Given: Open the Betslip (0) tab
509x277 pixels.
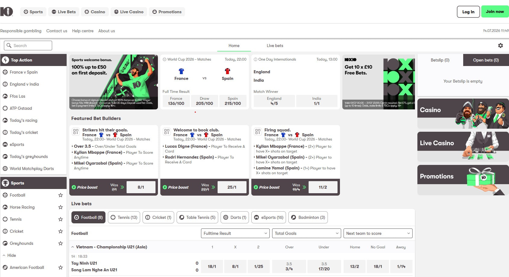Looking at the screenshot, I should click(440, 60).
